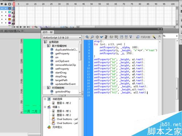The width and height of the screenshot is (182, 136).
Task: Toggle visibility dot of the orange layer
Action: 2,19
